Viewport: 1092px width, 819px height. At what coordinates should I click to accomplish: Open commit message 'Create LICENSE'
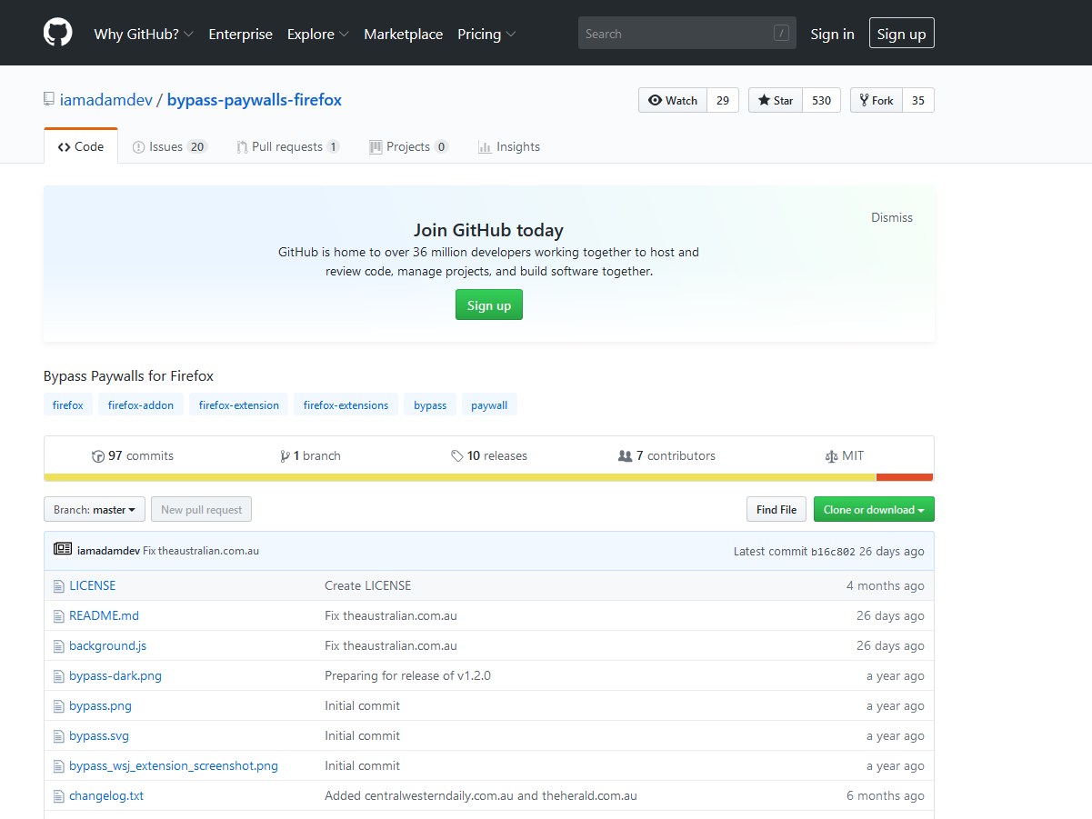[x=367, y=585]
